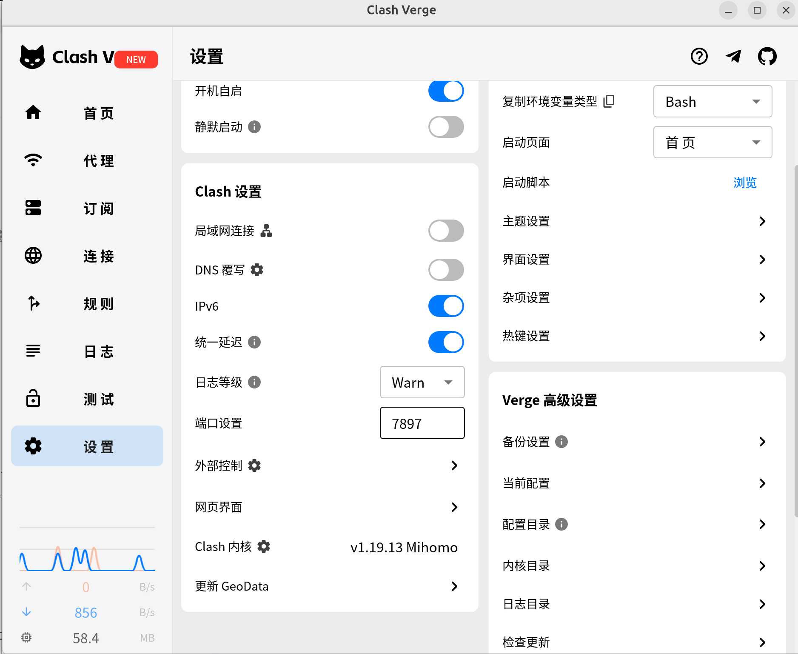Open Clash 内核 gear settings
The image size is (798, 654).
pyautogui.click(x=264, y=546)
